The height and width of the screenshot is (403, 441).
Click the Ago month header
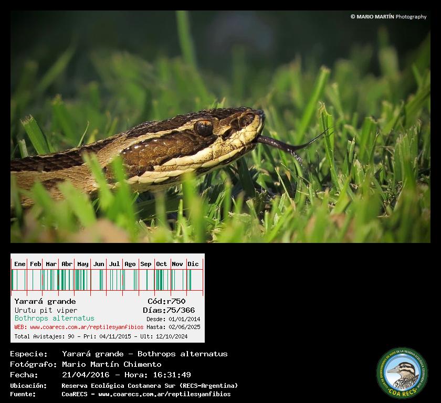(x=130, y=264)
